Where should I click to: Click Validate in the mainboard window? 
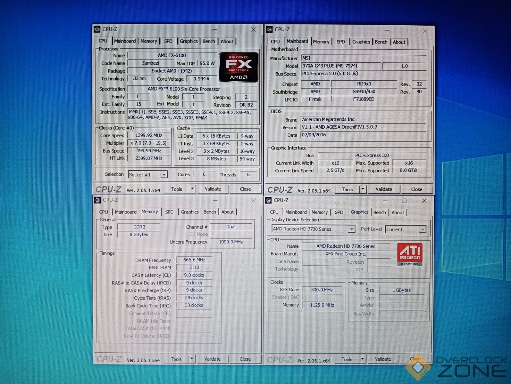click(384, 189)
